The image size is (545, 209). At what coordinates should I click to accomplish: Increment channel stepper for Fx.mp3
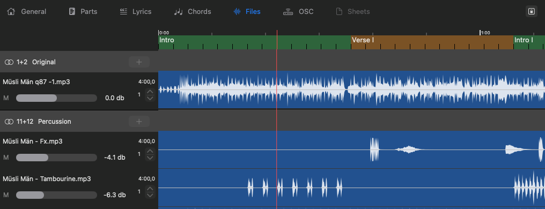tap(150, 151)
